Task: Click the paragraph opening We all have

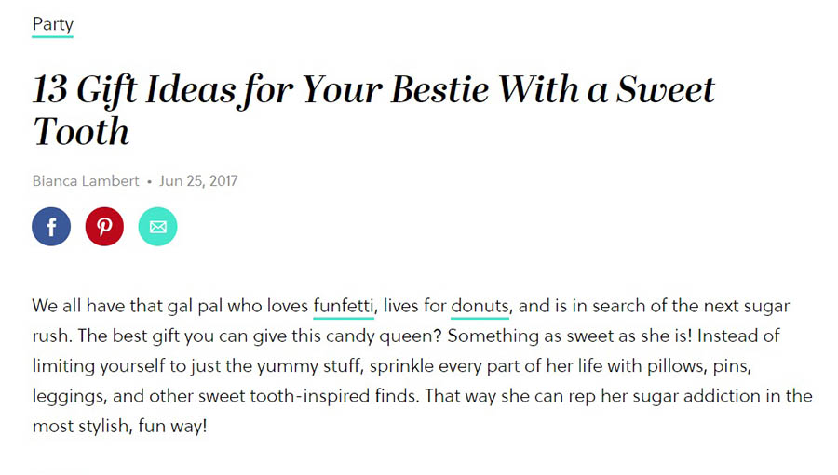Action: point(78,306)
